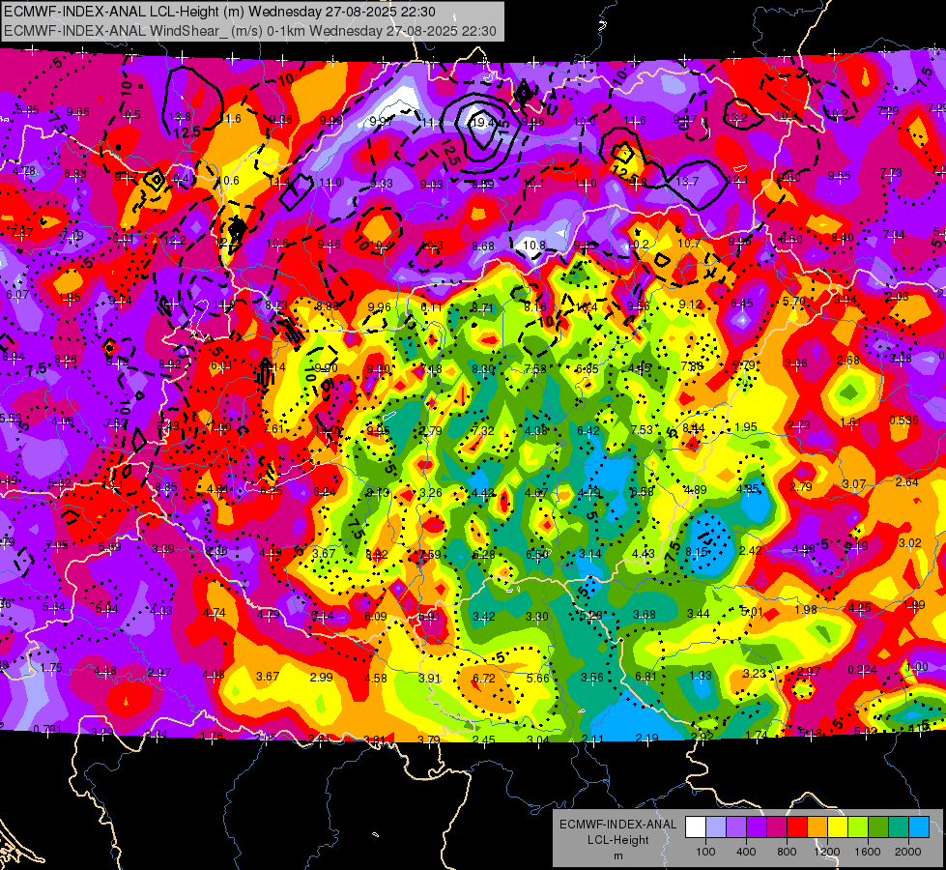Click the 19.4 shear maximum value
Viewport: 946px width, 870px height.
tap(483, 123)
